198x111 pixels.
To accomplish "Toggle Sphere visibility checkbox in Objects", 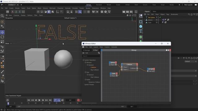I will [157, 20].
